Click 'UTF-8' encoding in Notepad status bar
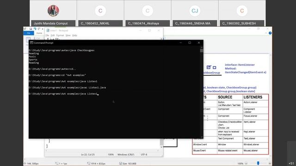 [144, 154]
